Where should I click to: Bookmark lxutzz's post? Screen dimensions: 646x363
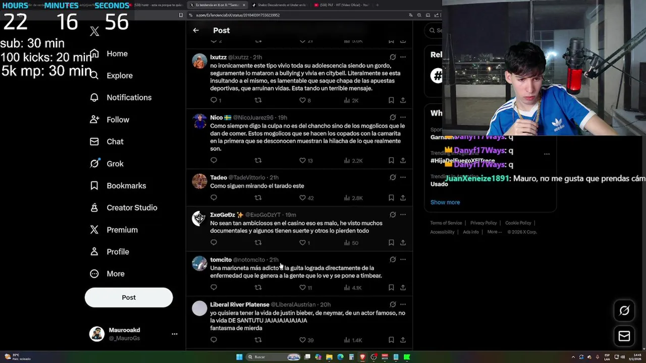click(x=391, y=100)
